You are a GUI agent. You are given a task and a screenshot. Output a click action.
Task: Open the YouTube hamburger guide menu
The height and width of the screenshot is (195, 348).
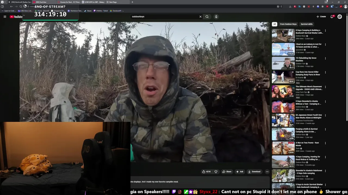[x=5, y=17]
